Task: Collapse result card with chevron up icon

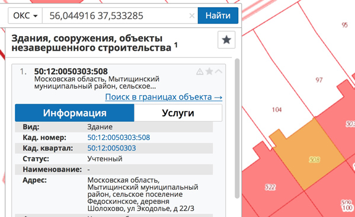Action: pyautogui.click(x=219, y=72)
